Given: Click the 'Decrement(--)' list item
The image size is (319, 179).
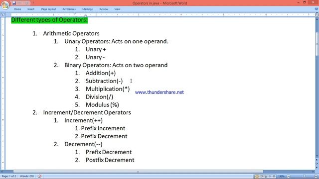Looking at the screenshot, I should [x=83, y=144].
